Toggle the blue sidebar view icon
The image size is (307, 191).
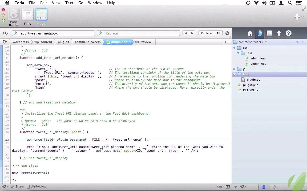[264, 187]
